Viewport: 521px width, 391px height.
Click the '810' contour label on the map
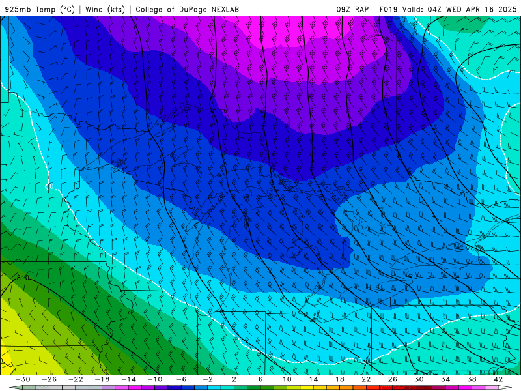[23, 278]
